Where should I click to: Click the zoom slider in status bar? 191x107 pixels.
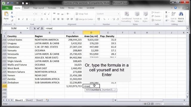pos(174,104)
